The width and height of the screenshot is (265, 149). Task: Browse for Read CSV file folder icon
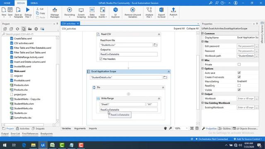155,45
